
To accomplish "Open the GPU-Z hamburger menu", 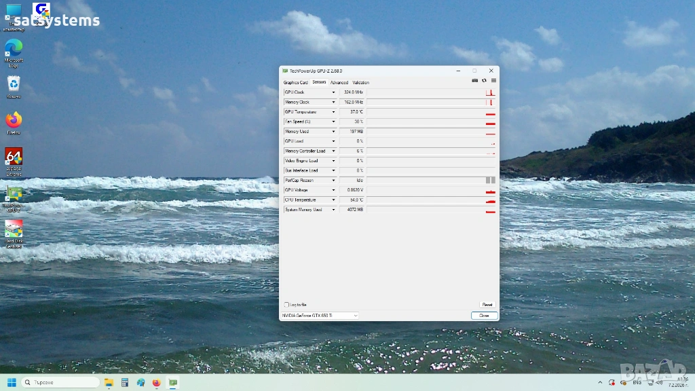I will [x=493, y=81].
